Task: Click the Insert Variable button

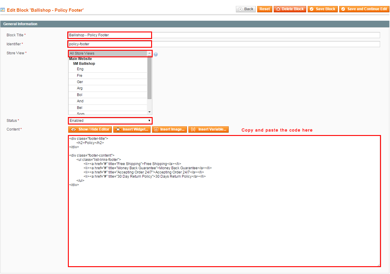Action: [x=209, y=129]
